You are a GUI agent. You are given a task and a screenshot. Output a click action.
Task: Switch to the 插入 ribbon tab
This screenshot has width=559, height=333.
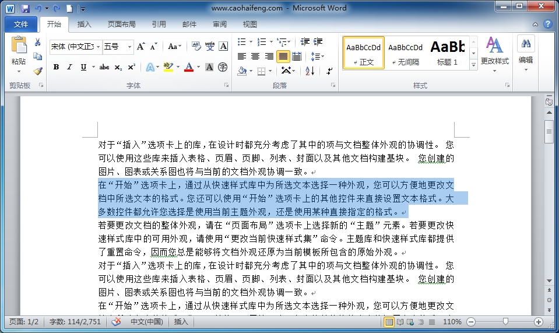(x=85, y=24)
